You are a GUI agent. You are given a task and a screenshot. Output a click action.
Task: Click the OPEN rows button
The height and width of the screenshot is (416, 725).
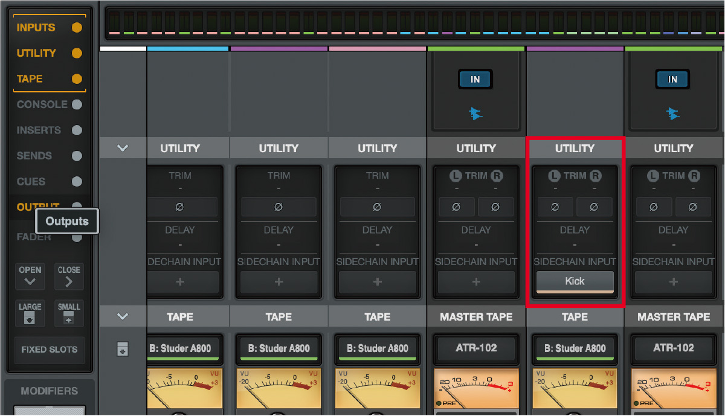[30, 277]
